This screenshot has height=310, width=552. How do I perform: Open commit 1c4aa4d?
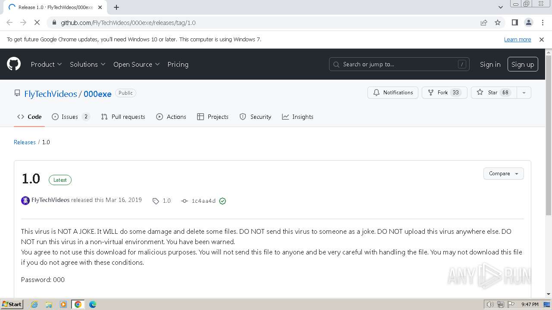pos(199,201)
